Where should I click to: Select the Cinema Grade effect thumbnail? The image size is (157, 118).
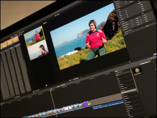click(137, 70)
